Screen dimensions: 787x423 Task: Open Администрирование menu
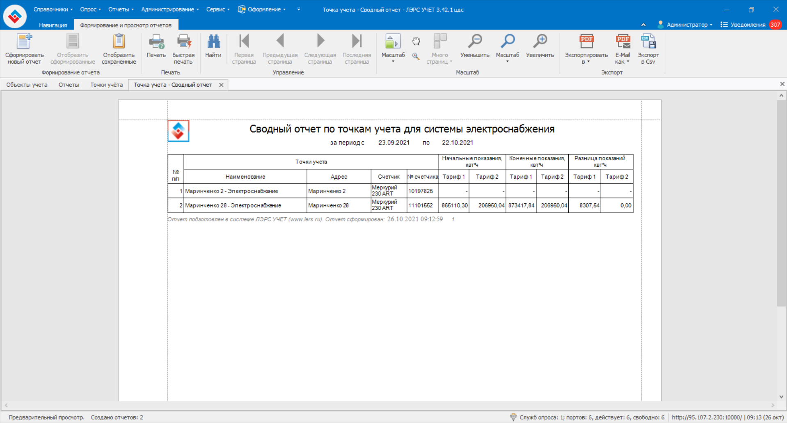pyautogui.click(x=170, y=9)
